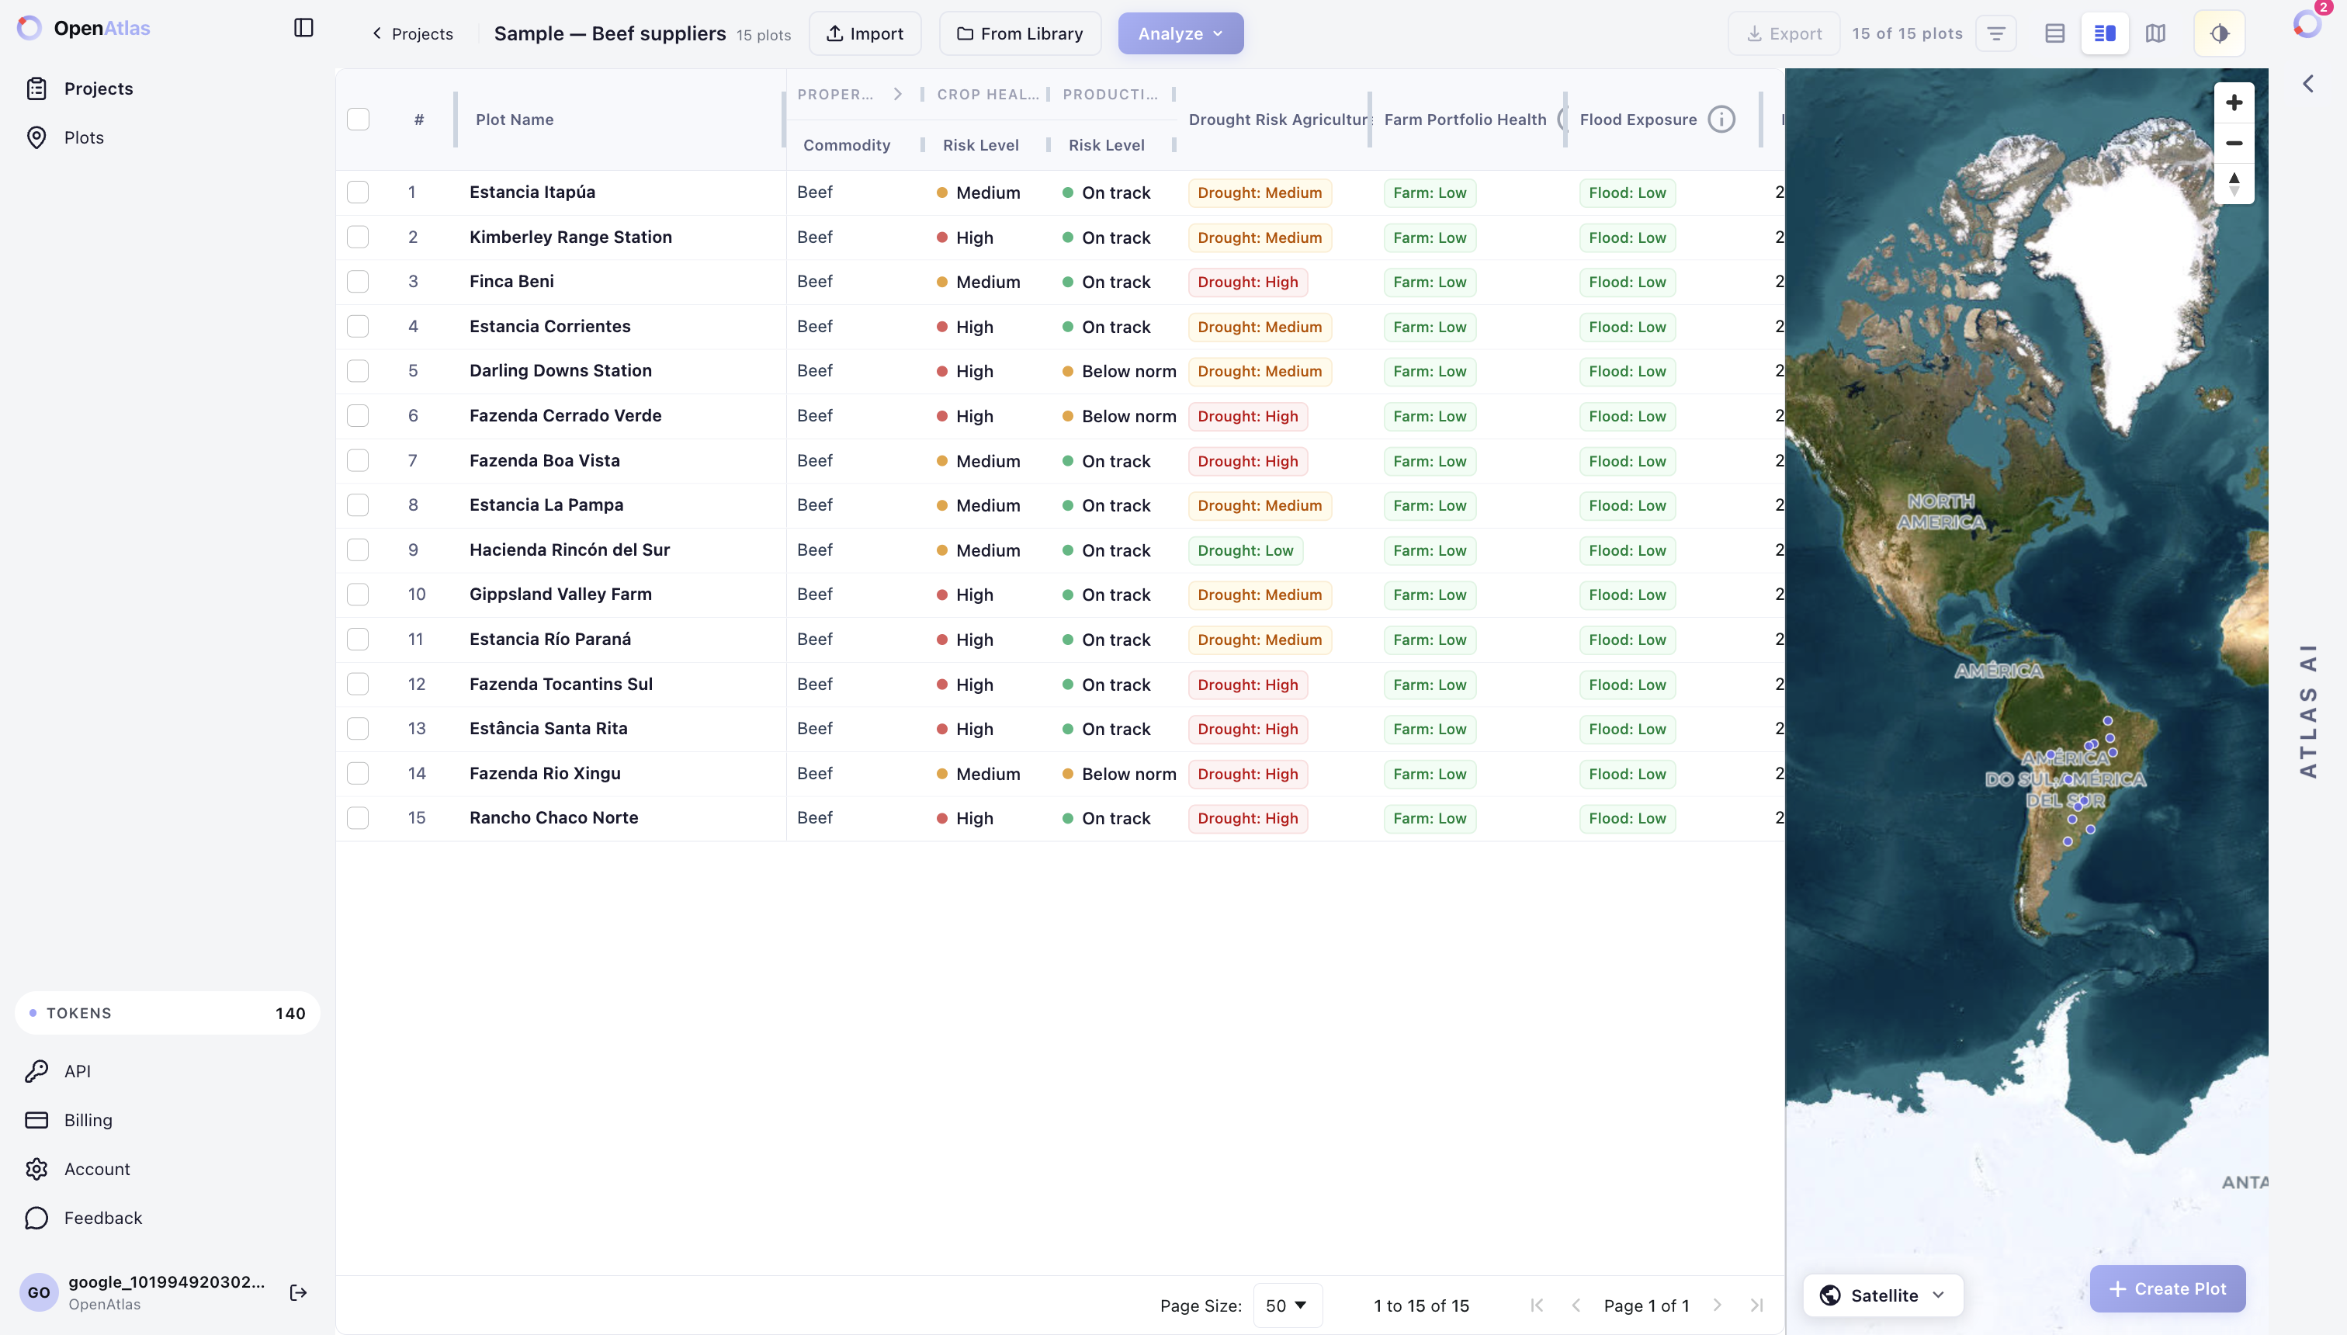Collapse the left sidebar panel
Screen dimensions: 2347x1335
tap(303, 29)
